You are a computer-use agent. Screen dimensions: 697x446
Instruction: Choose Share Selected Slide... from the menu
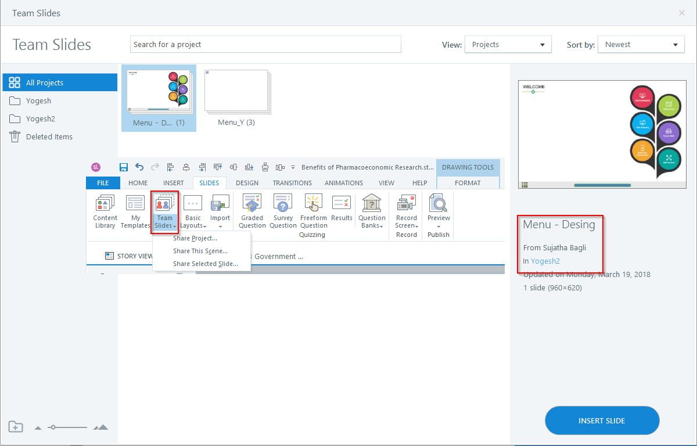click(202, 264)
